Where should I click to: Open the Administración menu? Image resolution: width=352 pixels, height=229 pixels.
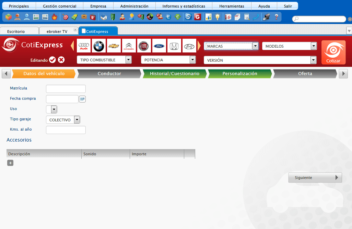click(134, 6)
